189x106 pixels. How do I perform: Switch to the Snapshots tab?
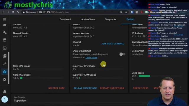pos(110,19)
